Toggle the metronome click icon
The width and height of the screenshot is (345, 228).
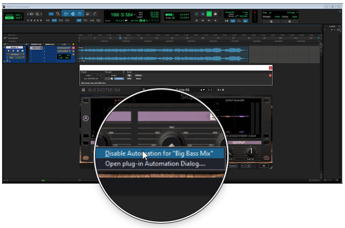coord(233,21)
